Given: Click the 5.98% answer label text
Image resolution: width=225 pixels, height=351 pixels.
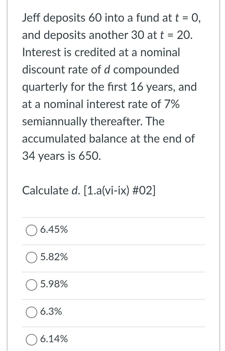Looking at the screenshot, I should [x=54, y=284].
